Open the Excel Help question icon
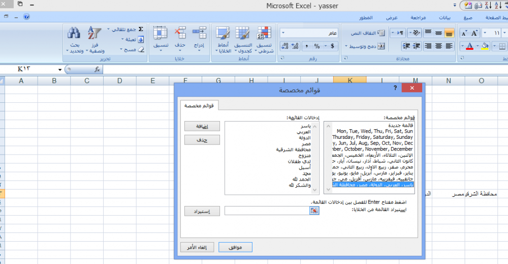The image size is (508, 264). [x=26, y=17]
